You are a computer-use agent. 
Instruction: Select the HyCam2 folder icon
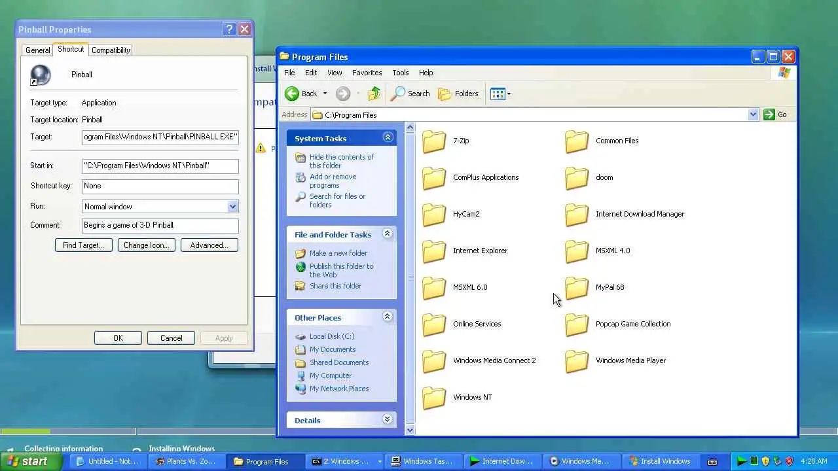pos(434,214)
